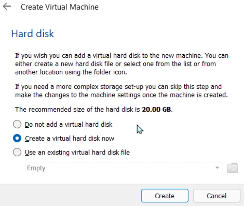Open the Empty hard disk combo box
Screen dimensions: 244x206
coord(119,168)
